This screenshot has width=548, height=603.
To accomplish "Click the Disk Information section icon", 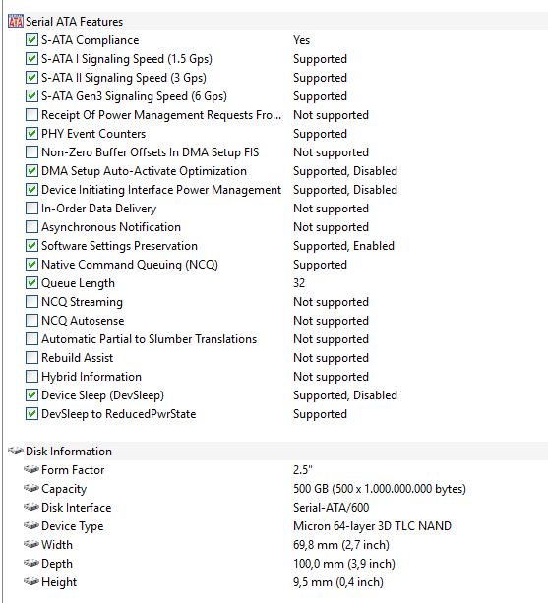I will click(16, 451).
